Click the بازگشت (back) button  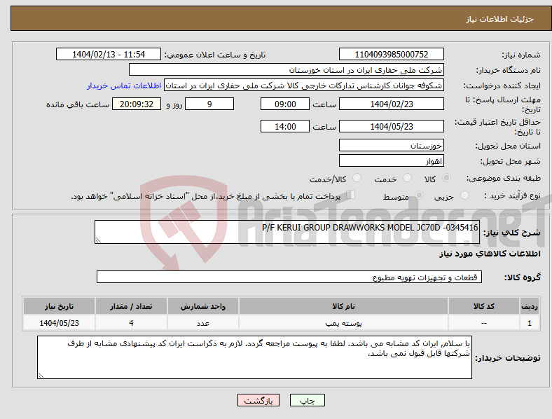258,400
